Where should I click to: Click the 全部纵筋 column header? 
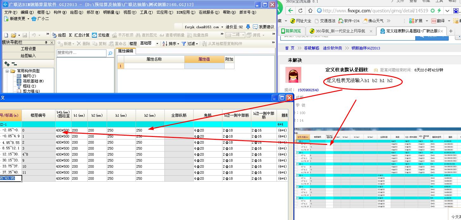(179, 115)
